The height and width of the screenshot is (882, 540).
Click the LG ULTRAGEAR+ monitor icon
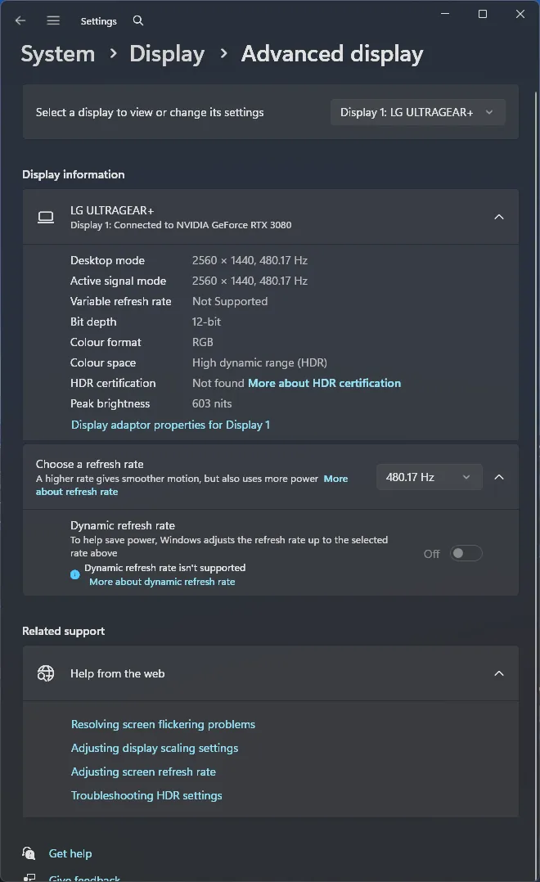click(46, 217)
